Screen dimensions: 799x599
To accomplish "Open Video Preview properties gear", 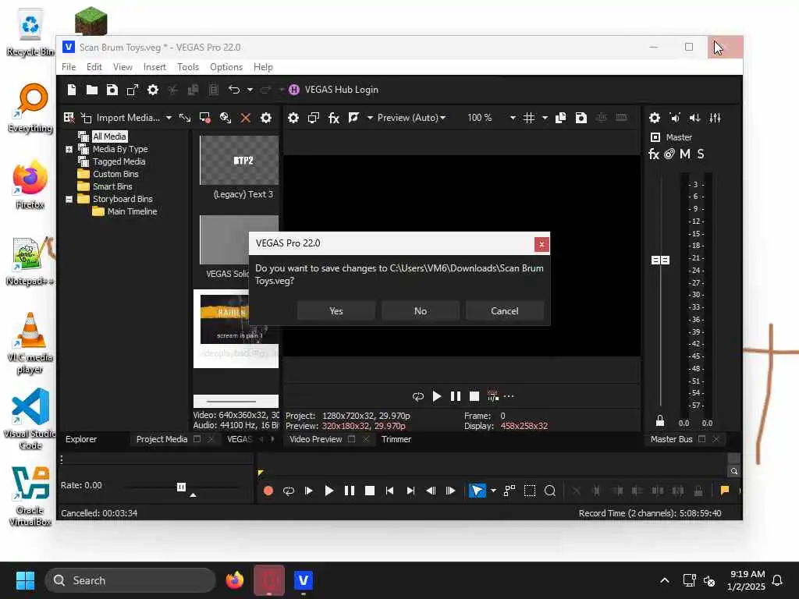I will tap(293, 118).
